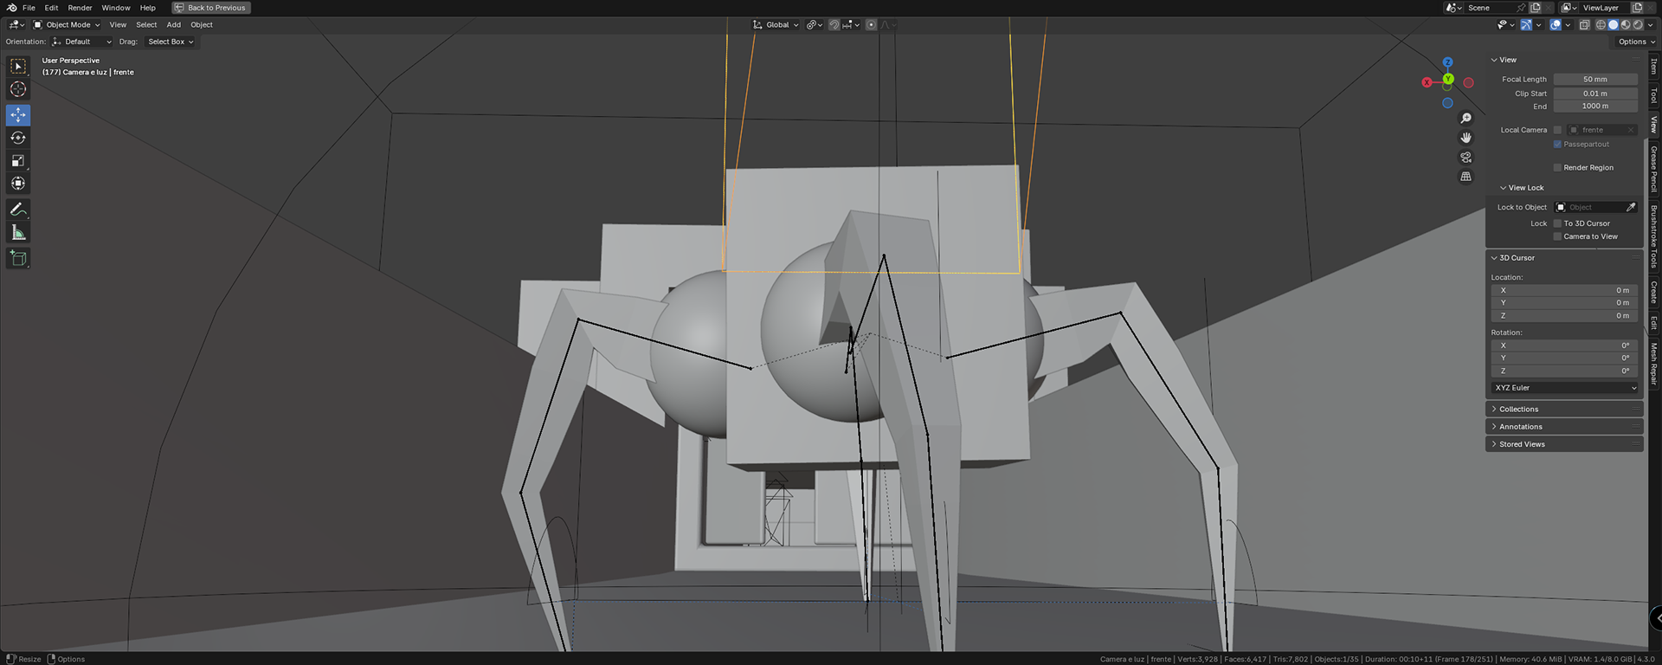Click the new scene copy icon

click(x=1535, y=8)
